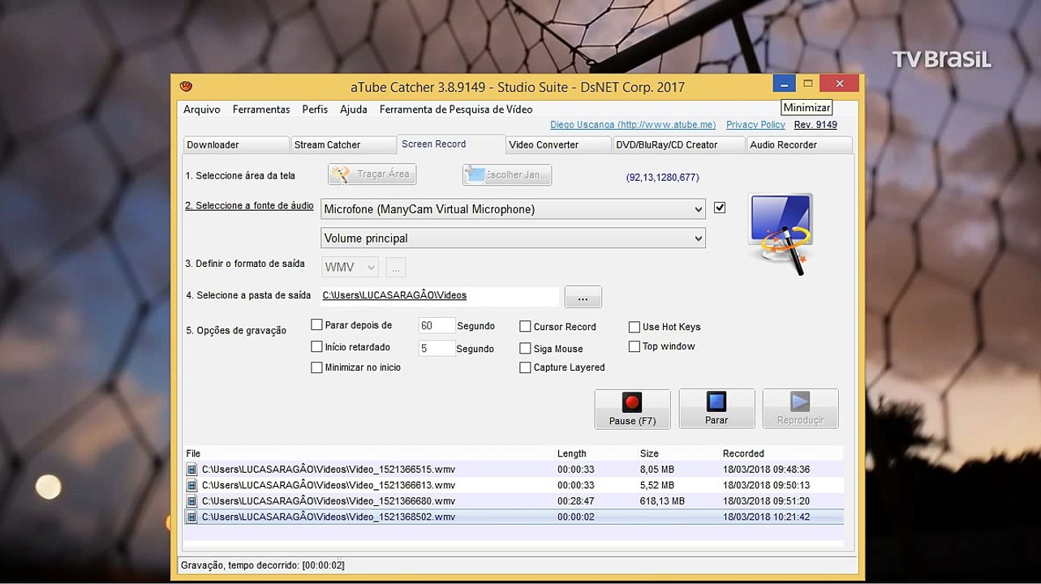The height and width of the screenshot is (584, 1041).
Task: Click the Escolher Janela button
Action: (x=506, y=174)
